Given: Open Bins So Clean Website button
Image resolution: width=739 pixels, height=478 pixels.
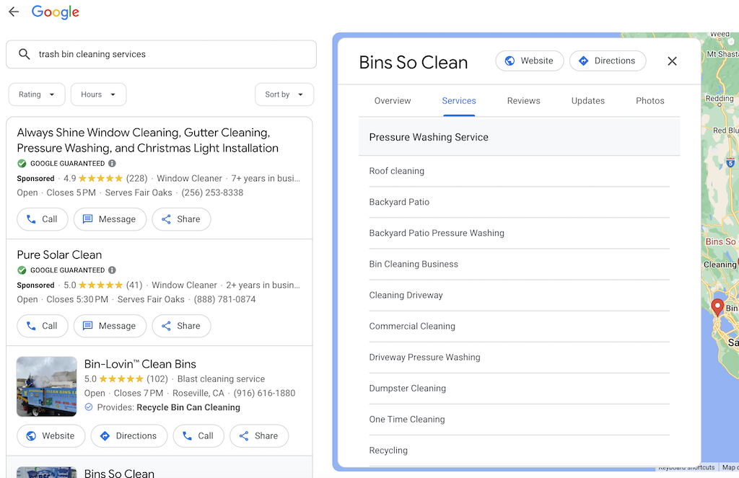Looking at the screenshot, I should (529, 61).
